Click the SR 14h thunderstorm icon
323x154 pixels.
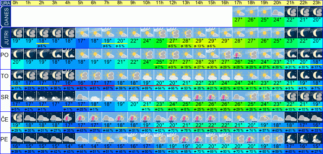point(199,96)
